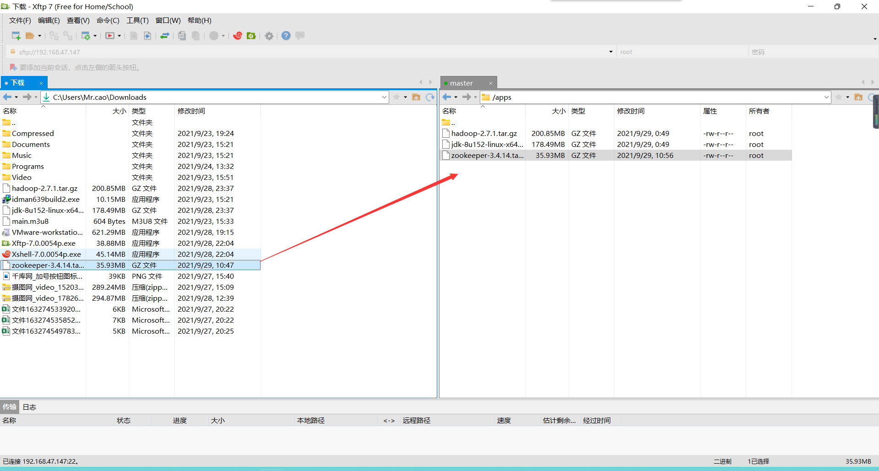Image resolution: width=879 pixels, height=471 pixels.
Task: Open the session properties icon with green gear
Action: (x=86, y=36)
